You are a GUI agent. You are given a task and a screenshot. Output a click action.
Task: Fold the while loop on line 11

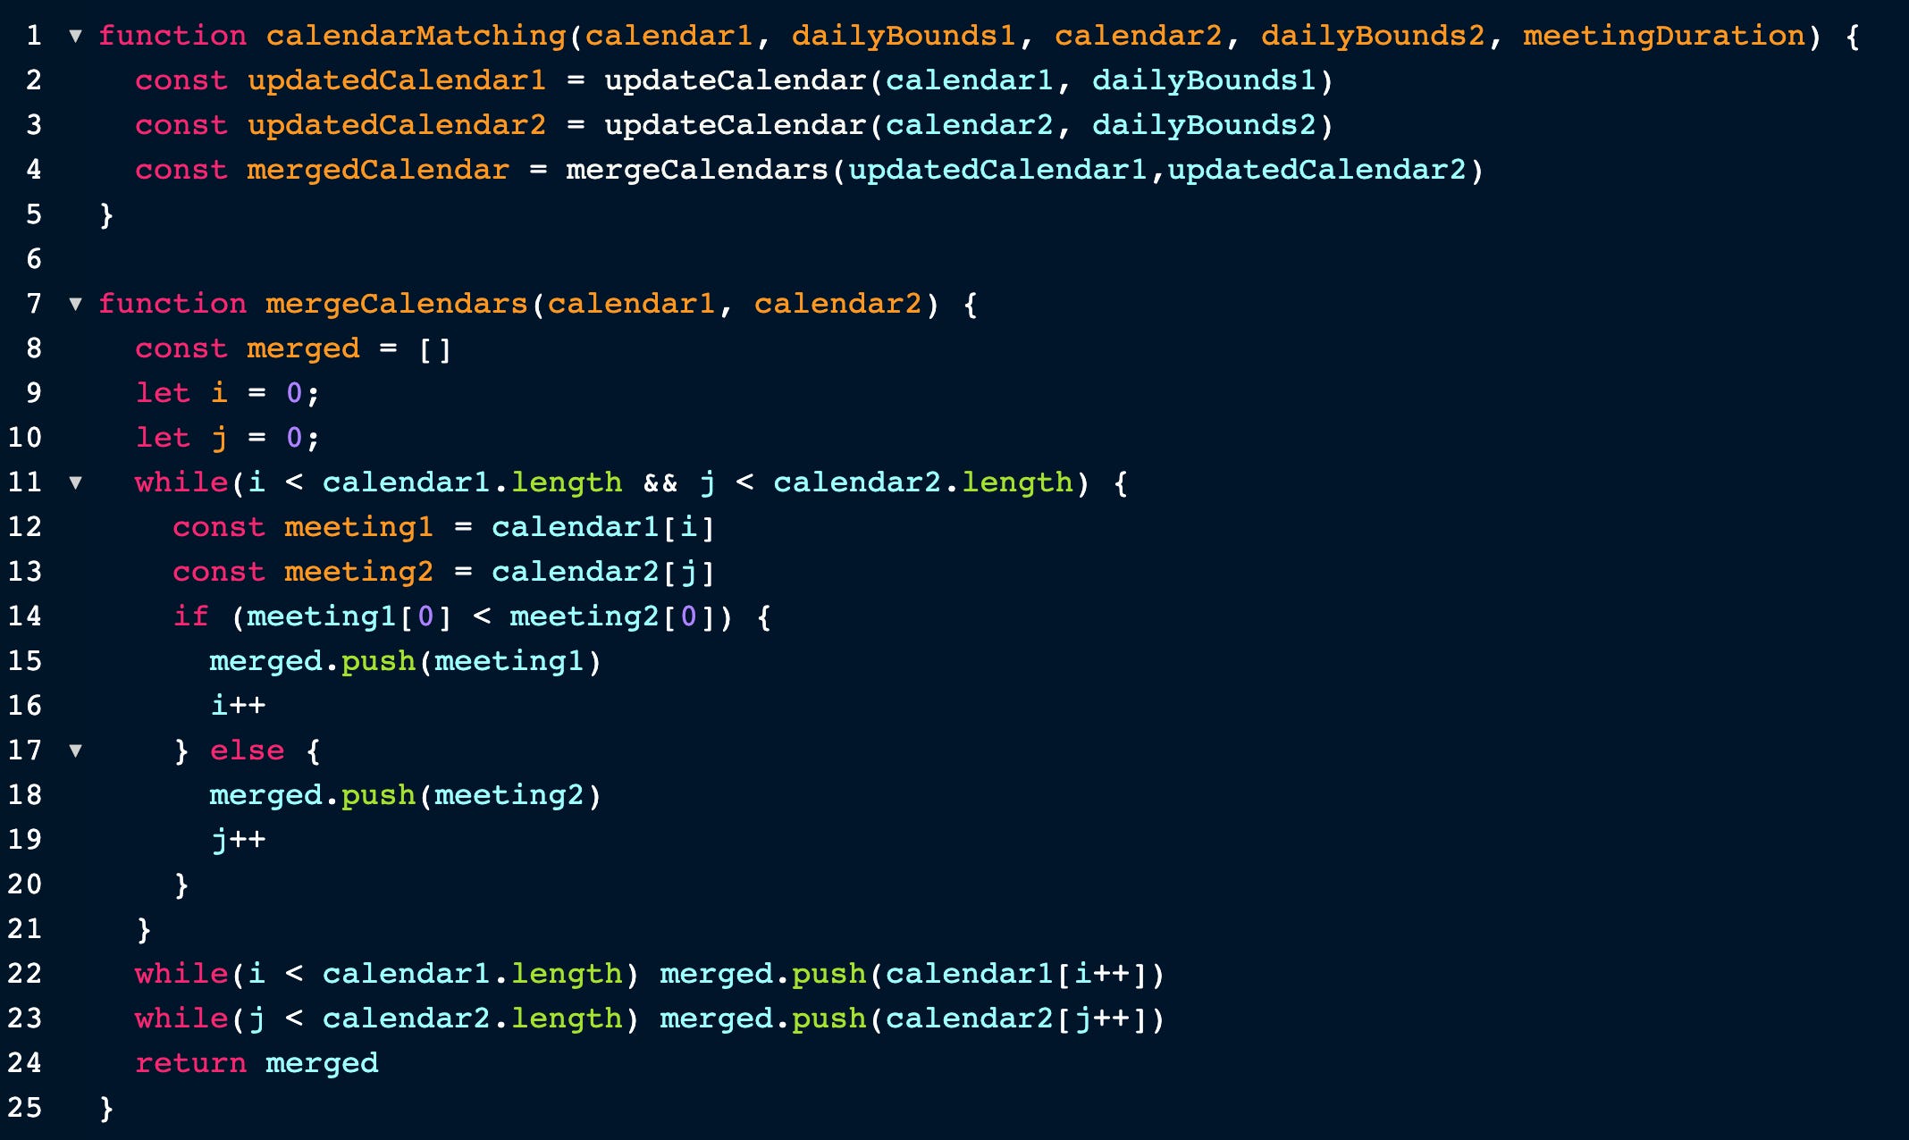pos(76,482)
